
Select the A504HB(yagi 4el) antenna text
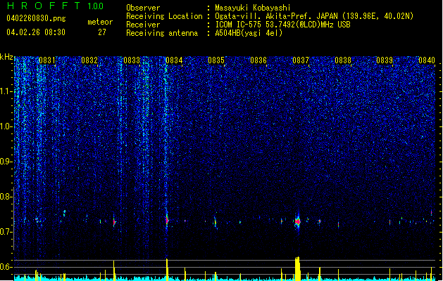[x=249, y=33]
